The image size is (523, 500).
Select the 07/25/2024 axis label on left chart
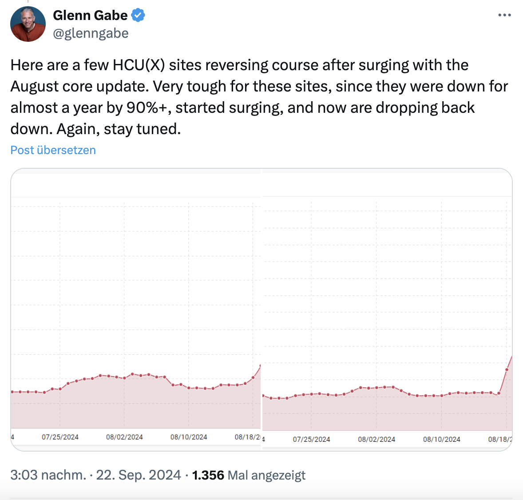point(61,437)
